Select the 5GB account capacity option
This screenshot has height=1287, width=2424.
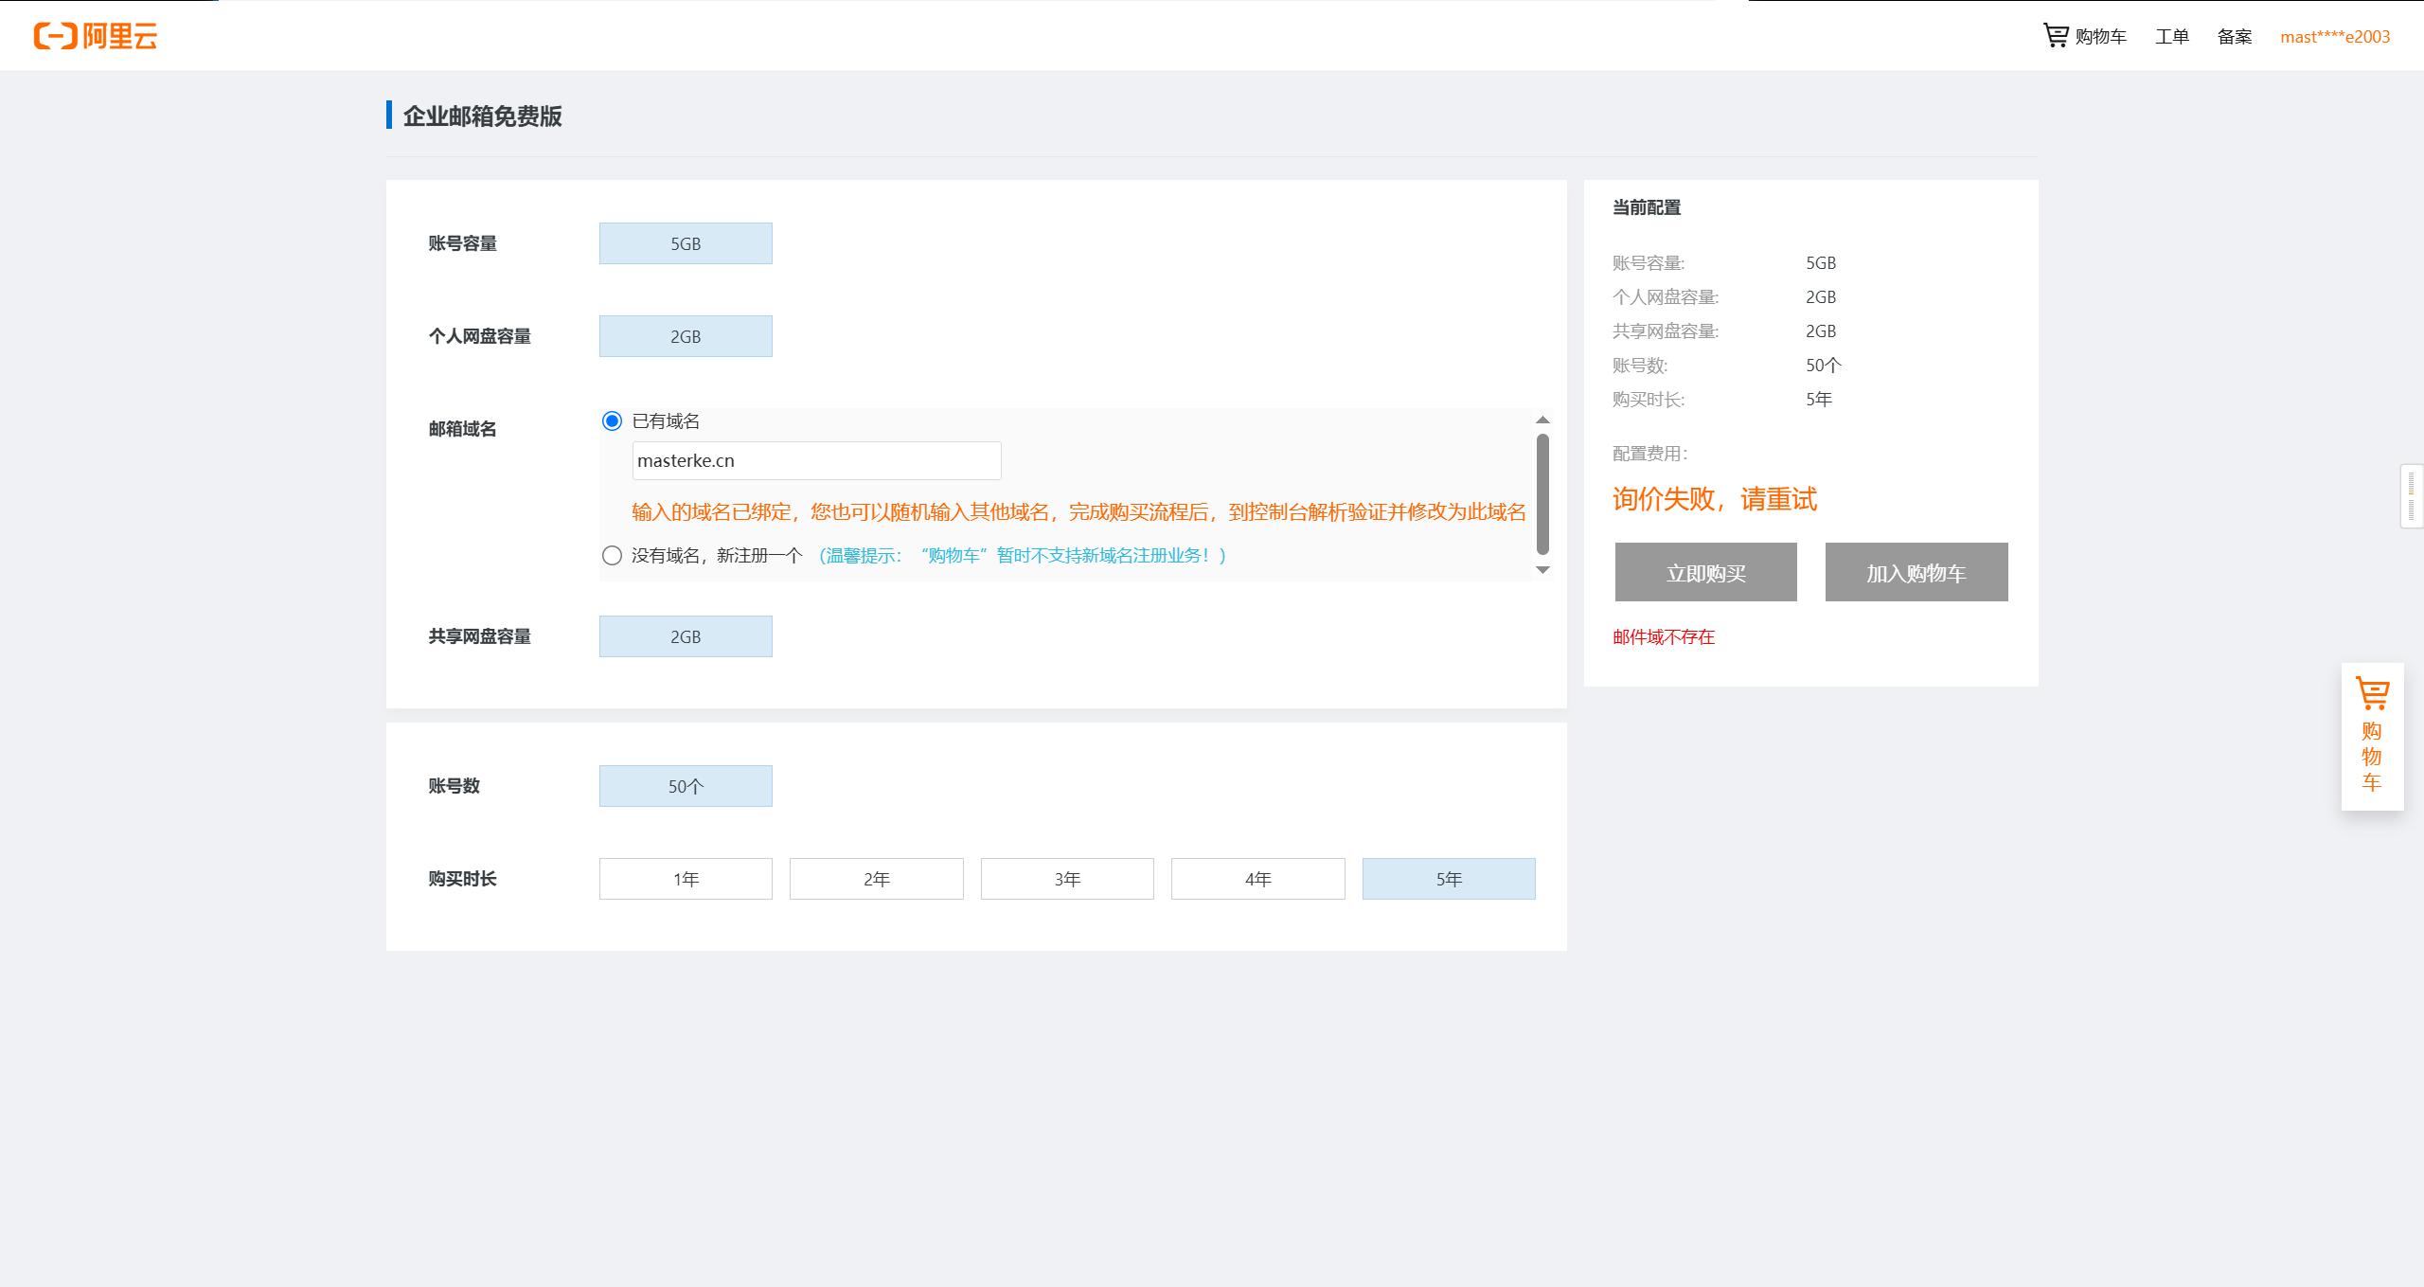click(686, 244)
